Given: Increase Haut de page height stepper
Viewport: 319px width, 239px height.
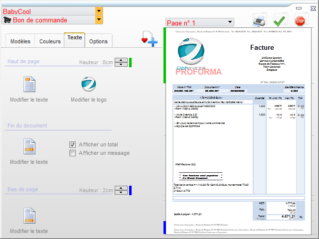Looking at the screenshot, I should tap(121, 60).
